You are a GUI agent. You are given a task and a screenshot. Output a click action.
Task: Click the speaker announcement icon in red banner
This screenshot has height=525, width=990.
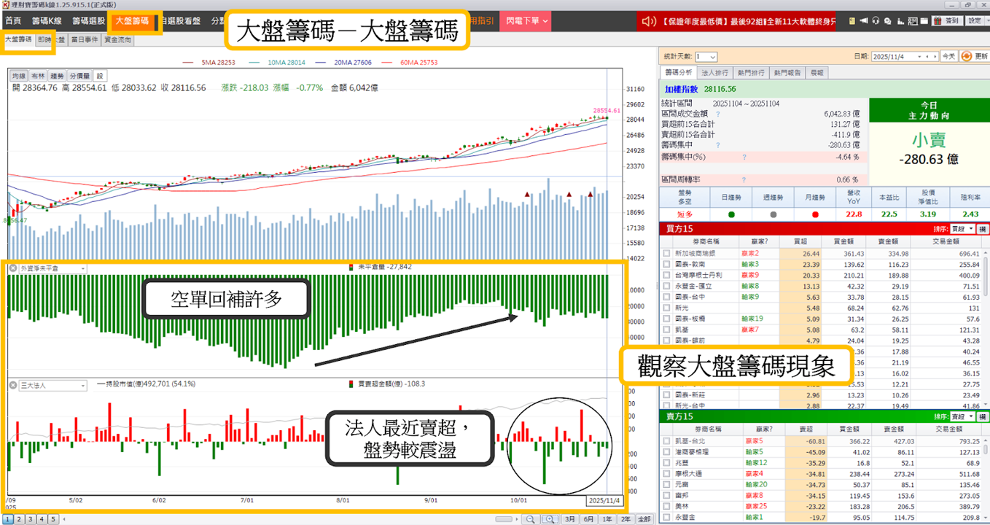(x=649, y=21)
